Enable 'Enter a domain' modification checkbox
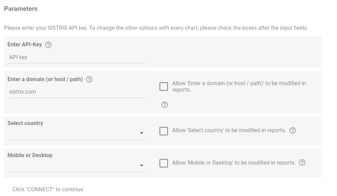 pyautogui.click(x=164, y=87)
